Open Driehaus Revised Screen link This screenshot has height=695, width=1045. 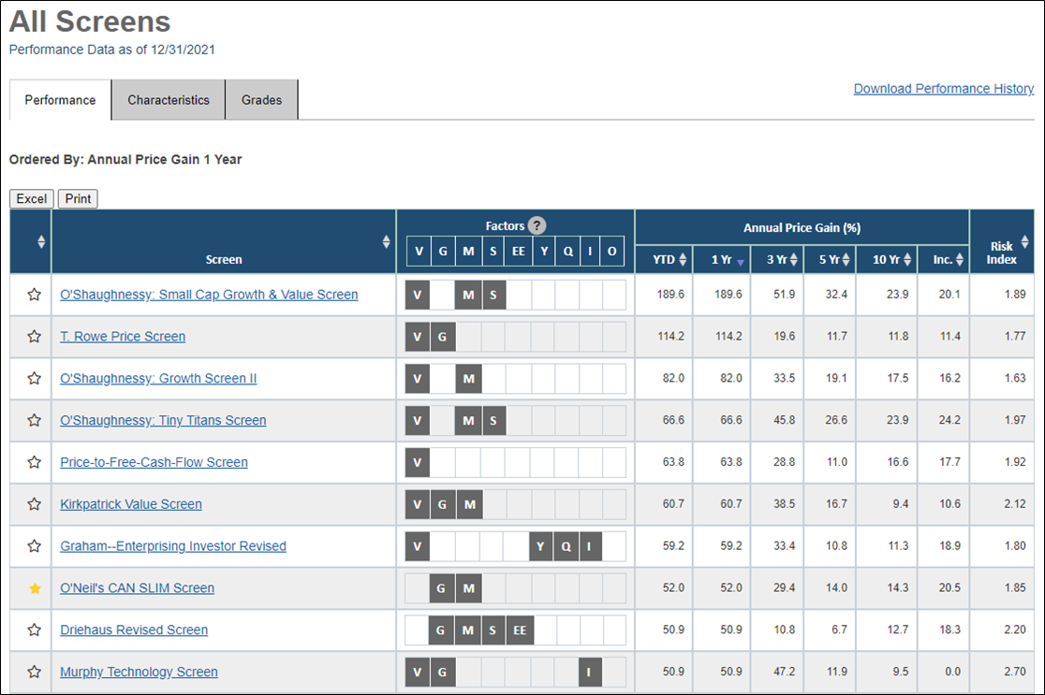(x=134, y=630)
